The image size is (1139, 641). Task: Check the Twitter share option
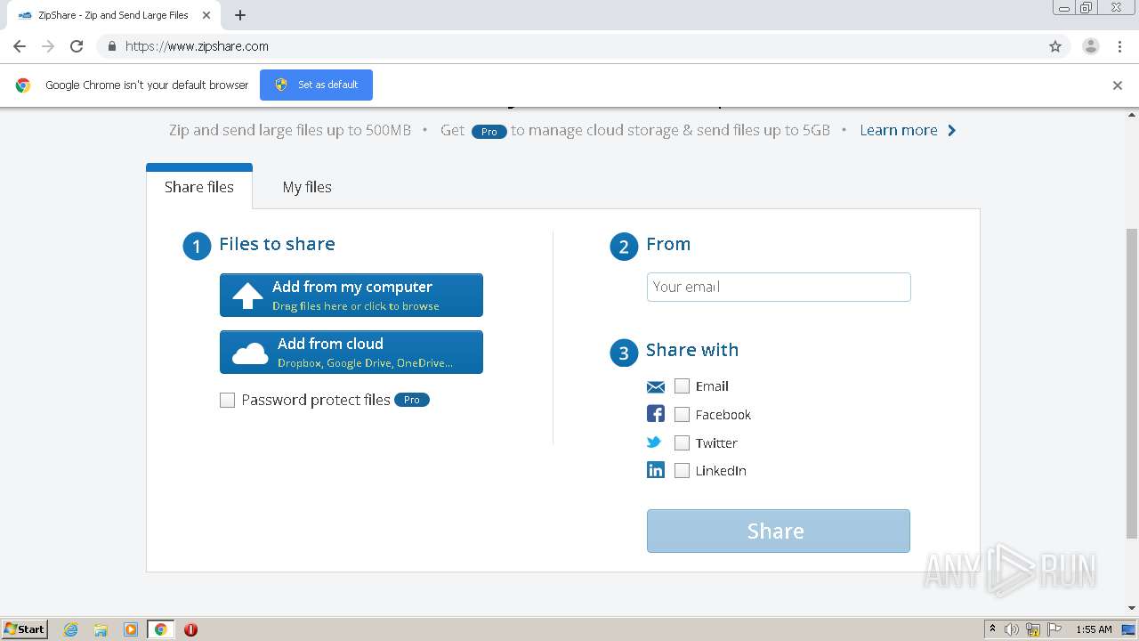683,443
